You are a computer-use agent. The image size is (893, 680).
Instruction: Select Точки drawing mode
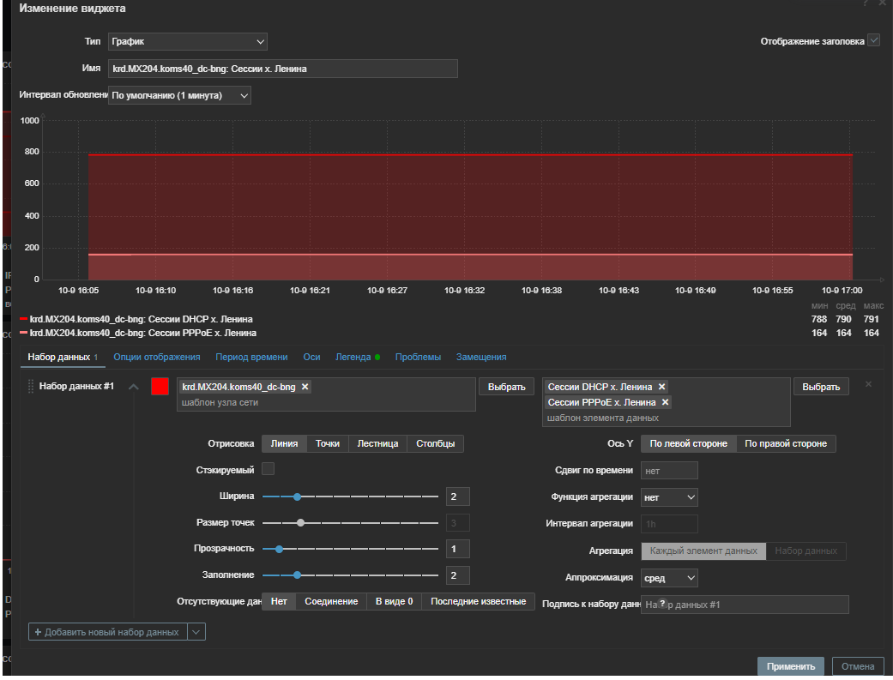click(328, 443)
